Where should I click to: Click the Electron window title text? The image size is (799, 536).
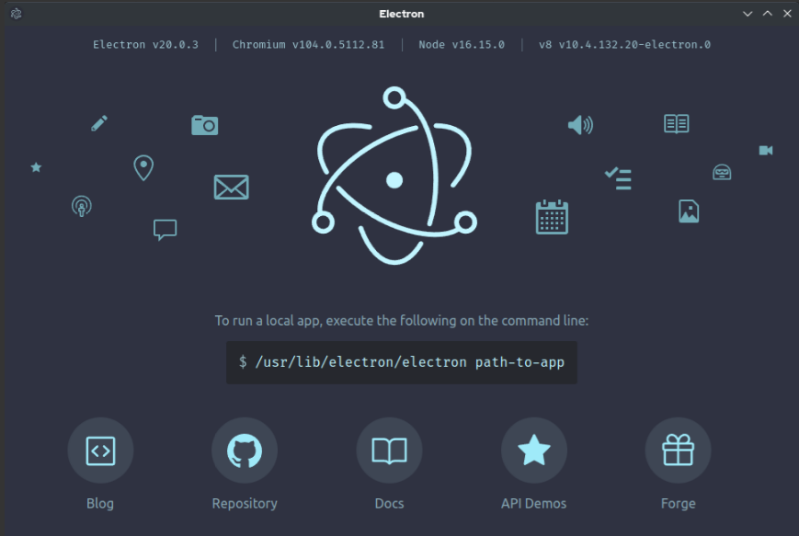click(402, 14)
